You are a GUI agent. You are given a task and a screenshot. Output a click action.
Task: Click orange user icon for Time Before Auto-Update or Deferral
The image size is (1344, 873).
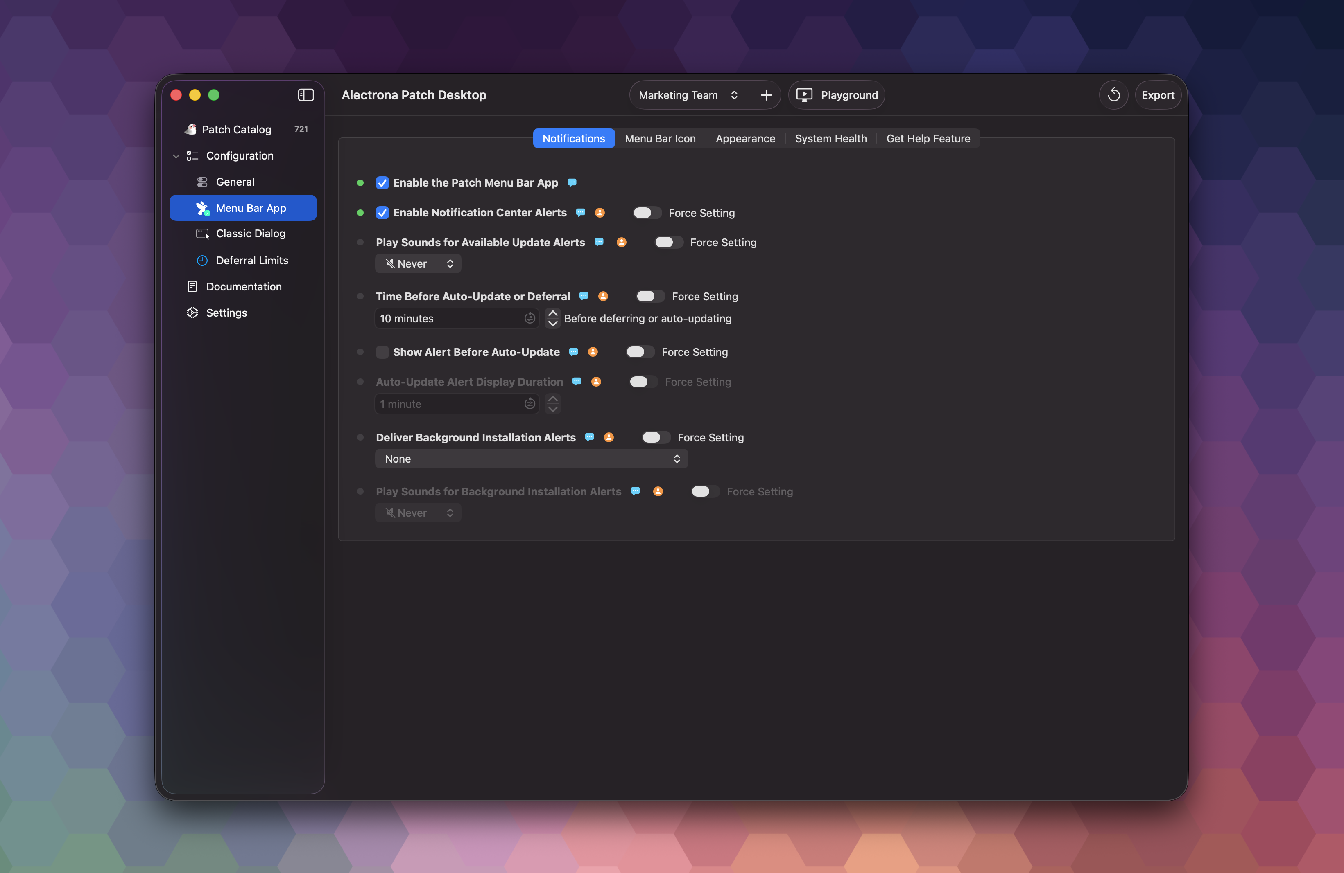click(603, 296)
